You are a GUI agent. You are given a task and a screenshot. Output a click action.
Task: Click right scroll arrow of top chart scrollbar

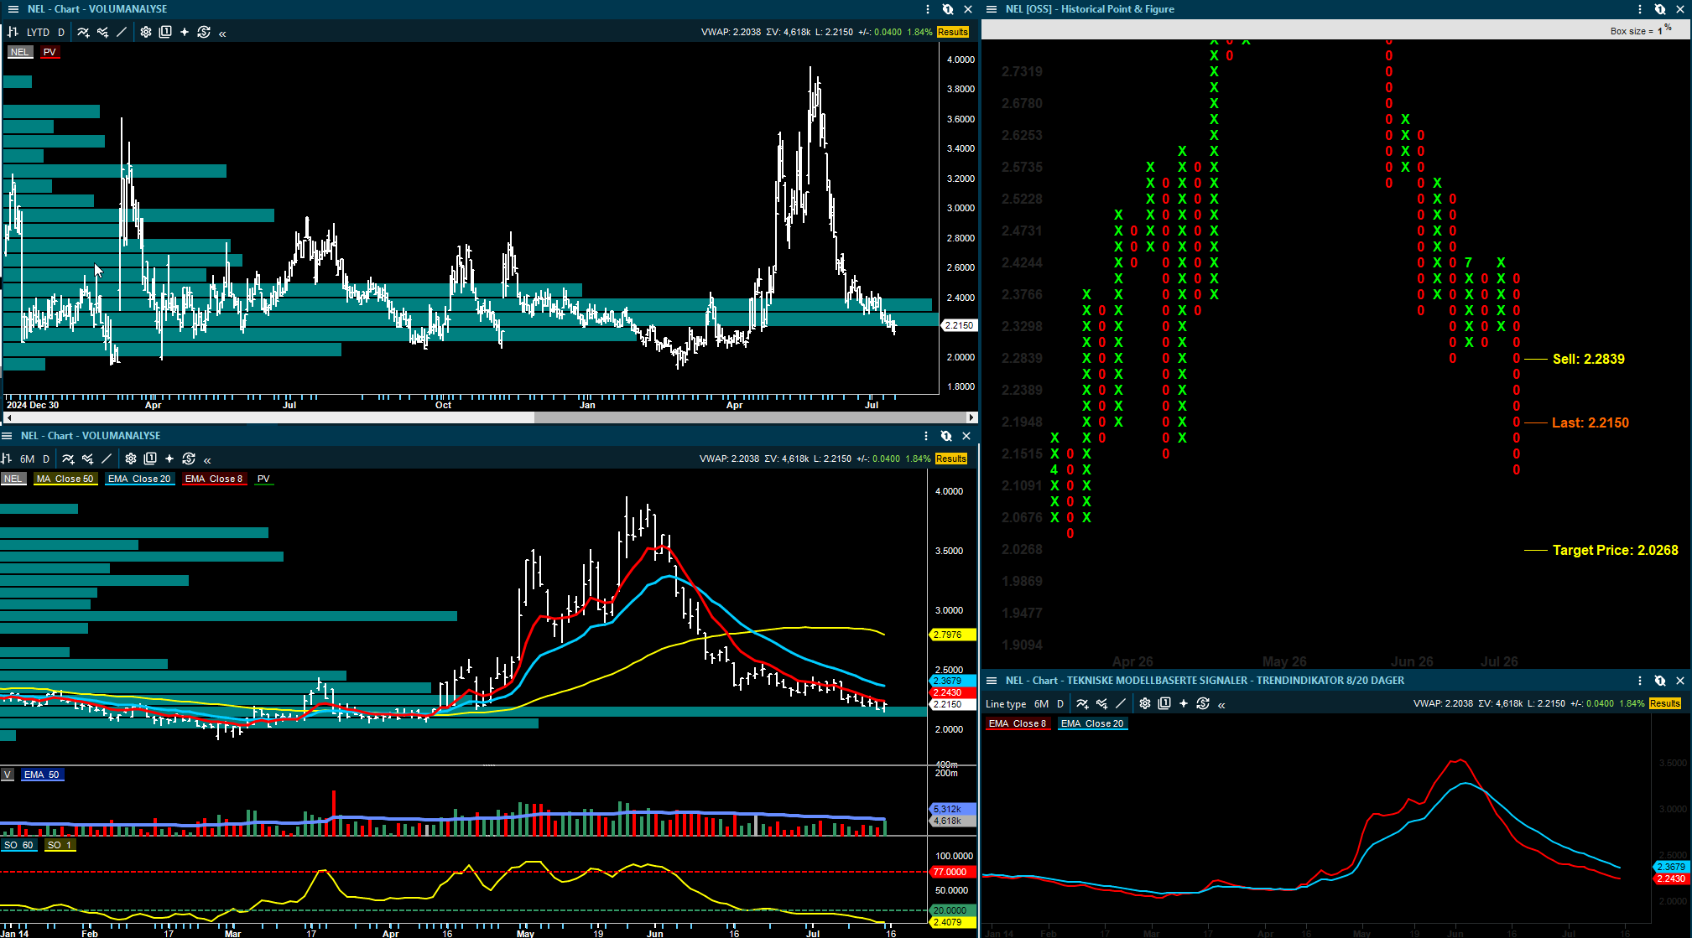pos(971,417)
